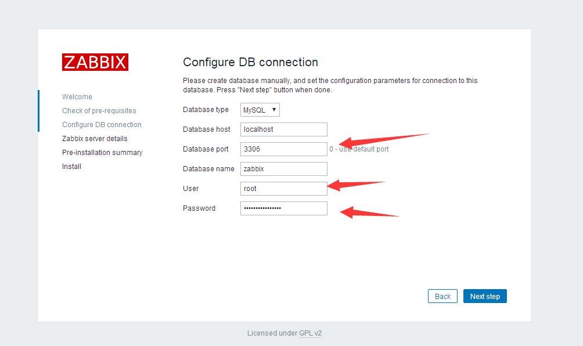Open the Pre-installation summary step

(x=102, y=153)
